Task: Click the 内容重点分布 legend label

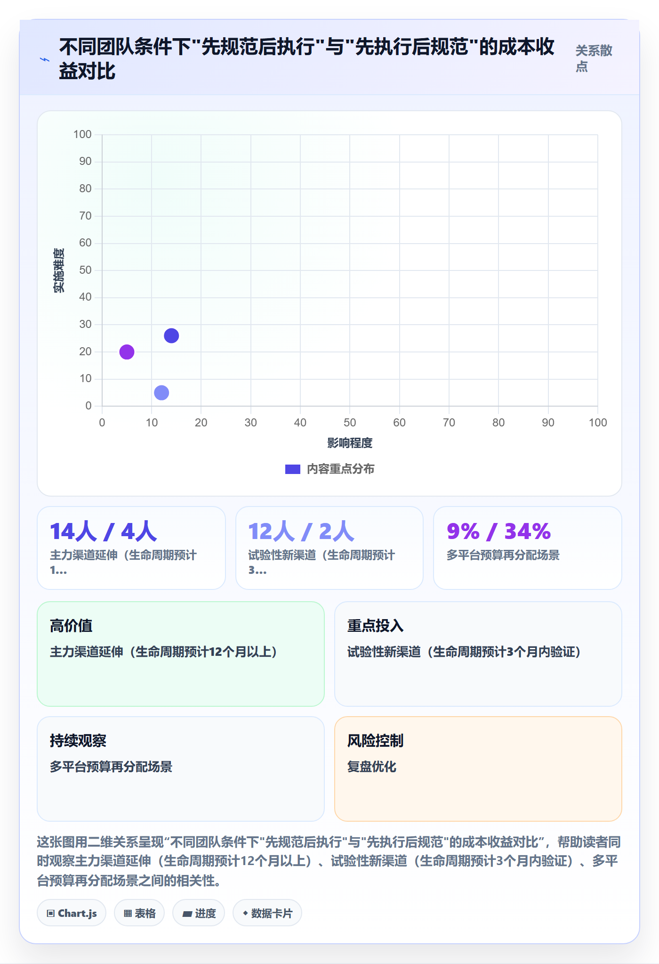Action: 341,469
